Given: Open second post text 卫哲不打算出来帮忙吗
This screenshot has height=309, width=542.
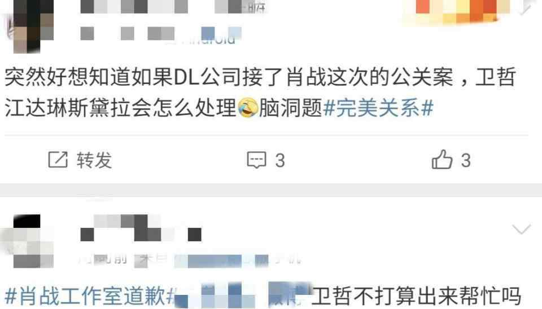Looking at the screenshot, I should tap(416, 296).
